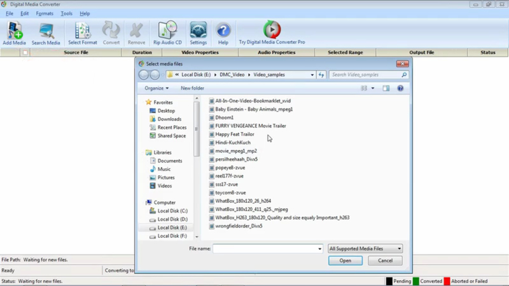Select file Dhoom1
509x286 pixels.
coord(221,118)
